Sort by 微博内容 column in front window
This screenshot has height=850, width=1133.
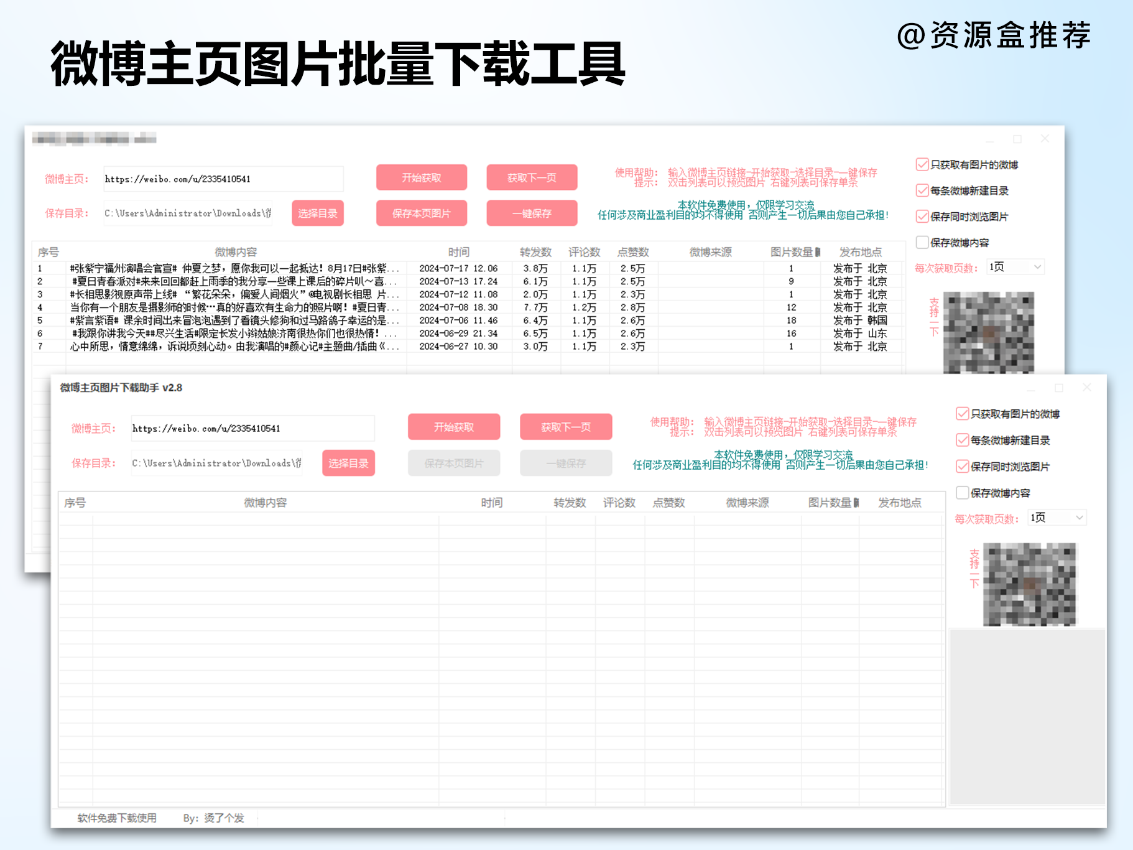[x=266, y=502]
